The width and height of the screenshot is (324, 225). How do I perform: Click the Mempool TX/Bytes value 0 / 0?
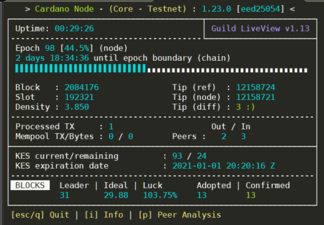[x=121, y=137]
